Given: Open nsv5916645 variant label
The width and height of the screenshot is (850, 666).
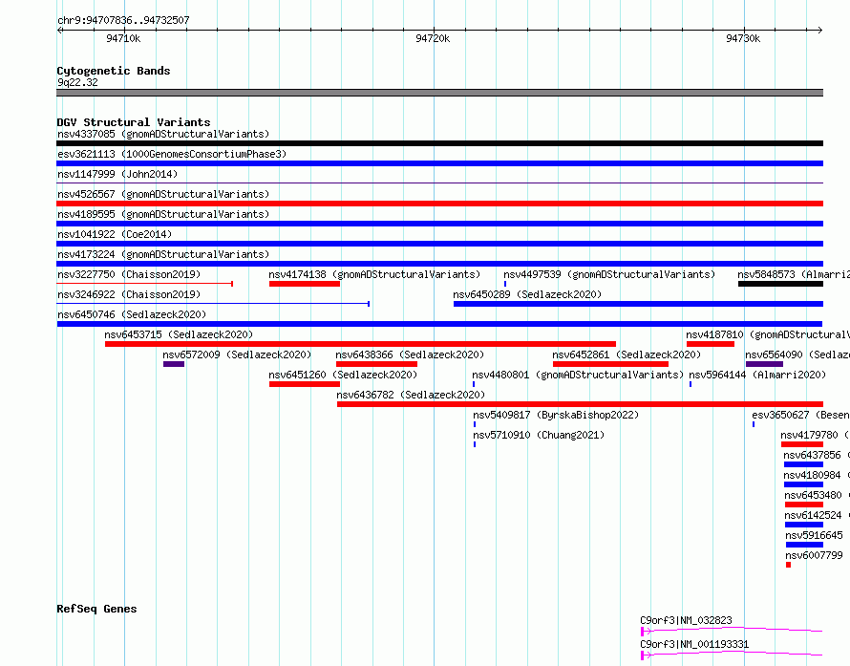Looking at the screenshot, I should [815, 535].
